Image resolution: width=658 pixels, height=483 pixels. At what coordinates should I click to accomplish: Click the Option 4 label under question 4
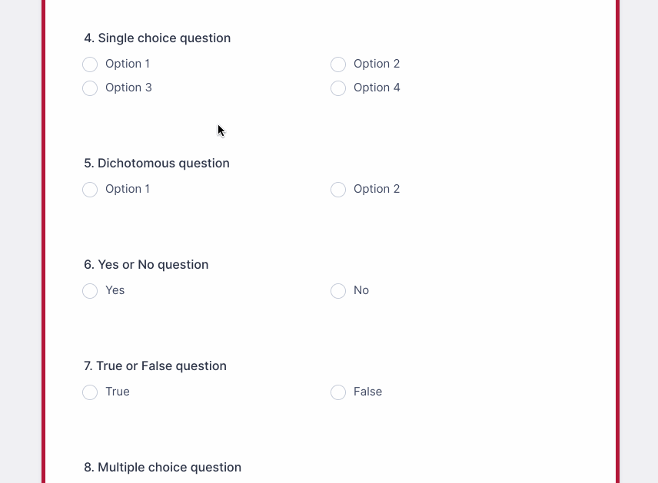[377, 88]
